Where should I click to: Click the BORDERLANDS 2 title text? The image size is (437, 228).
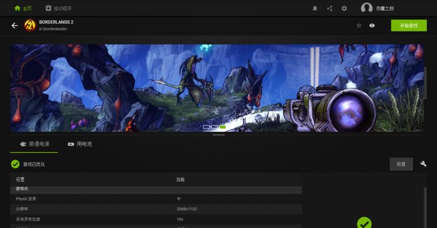[x=56, y=22]
